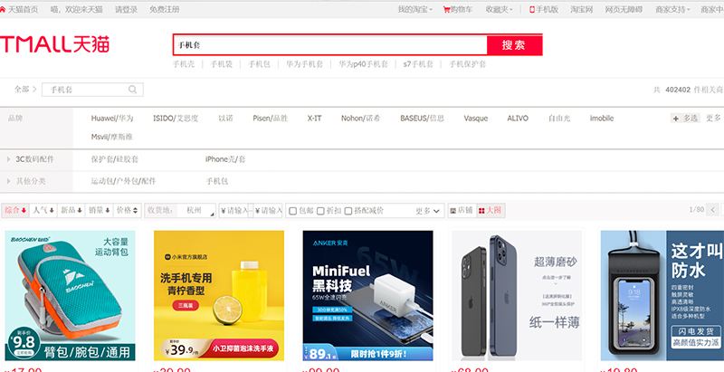Image resolution: width=724 pixels, height=372 pixels.
Task: Sort results by 销量
Action: coord(99,211)
